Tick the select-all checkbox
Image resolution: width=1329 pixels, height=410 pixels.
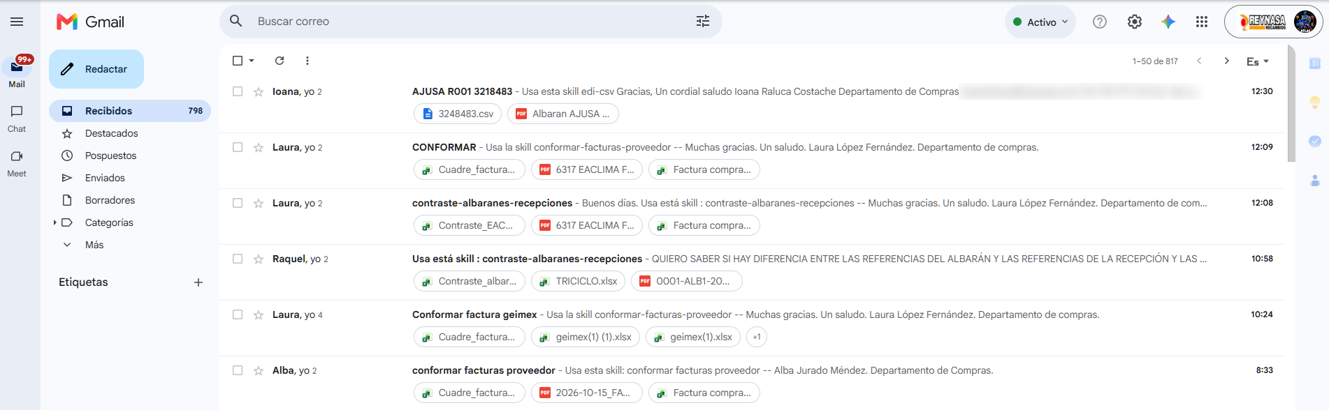pyautogui.click(x=238, y=61)
